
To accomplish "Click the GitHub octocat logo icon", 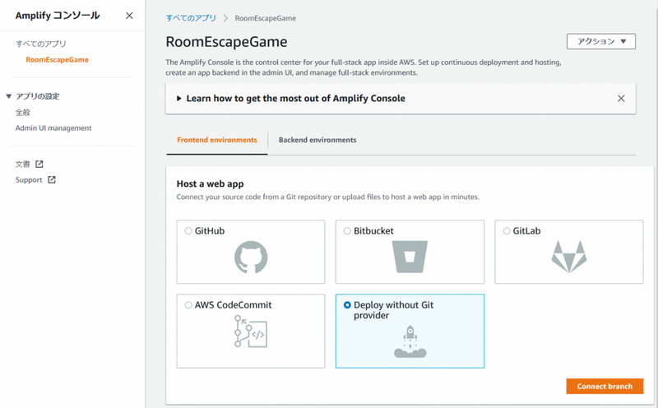I will click(x=251, y=257).
